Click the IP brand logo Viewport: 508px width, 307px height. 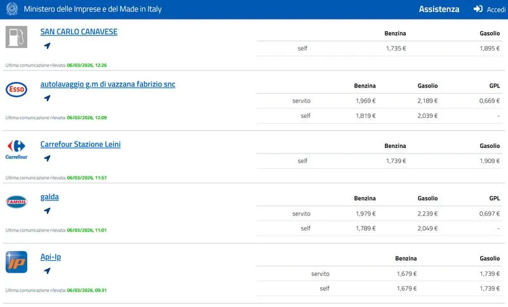16,262
